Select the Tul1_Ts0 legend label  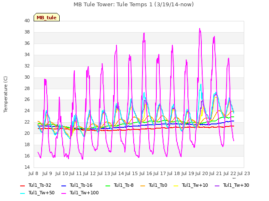[158, 185]
